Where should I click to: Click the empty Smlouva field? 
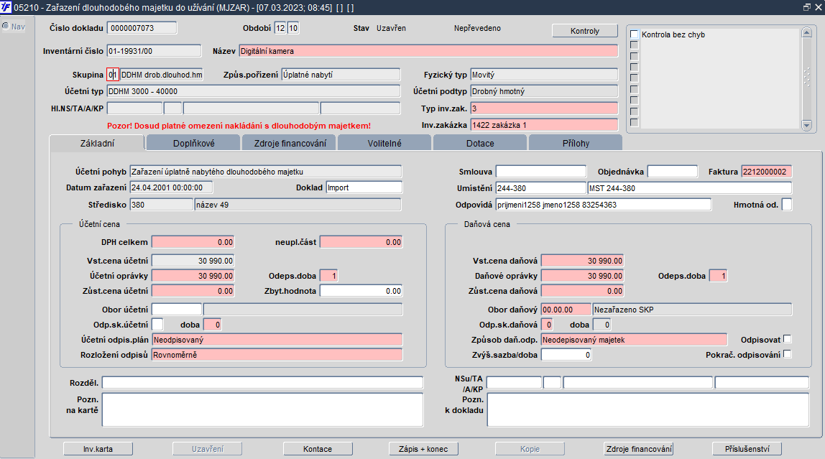click(541, 172)
